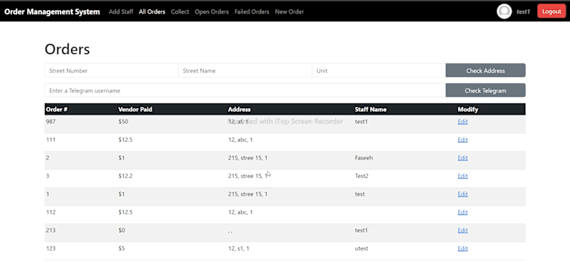View Failed Orders page
Image resolution: width=570 pixels, height=262 pixels.
[252, 11]
